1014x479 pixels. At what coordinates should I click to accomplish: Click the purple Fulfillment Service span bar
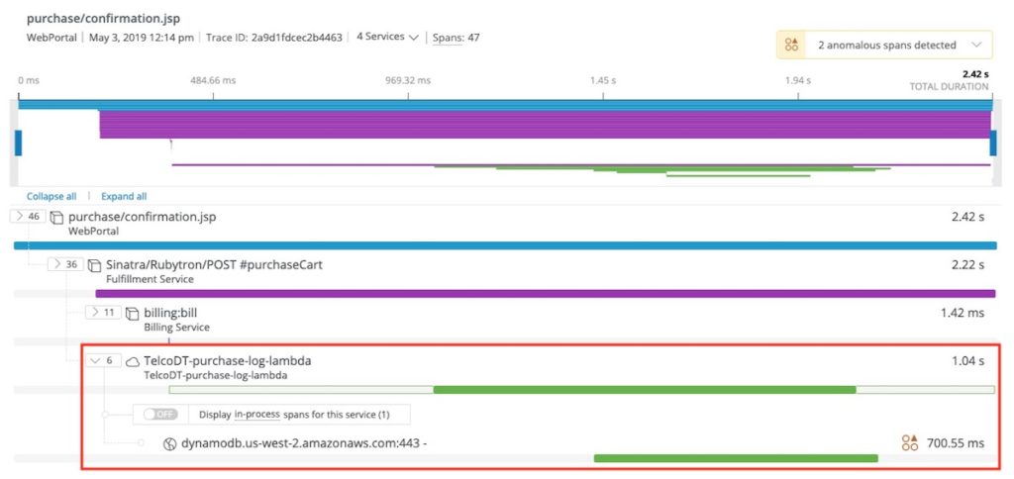(546, 294)
